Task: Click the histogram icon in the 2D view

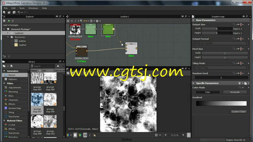Action: click(95, 135)
